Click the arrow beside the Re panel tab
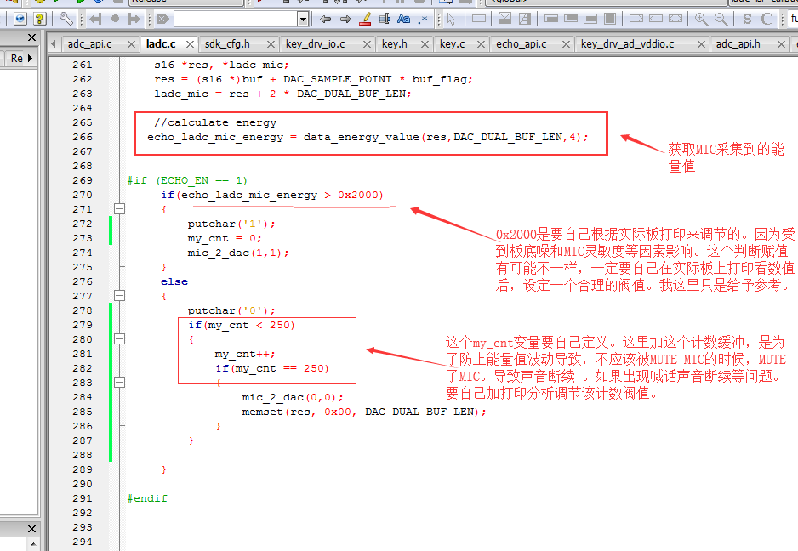The image size is (798, 551). [x=30, y=59]
